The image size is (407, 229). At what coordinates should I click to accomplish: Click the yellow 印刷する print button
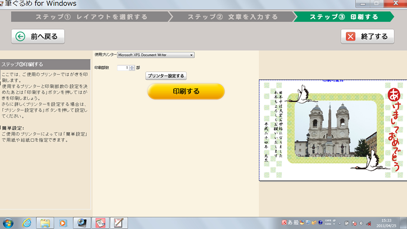tap(186, 91)
